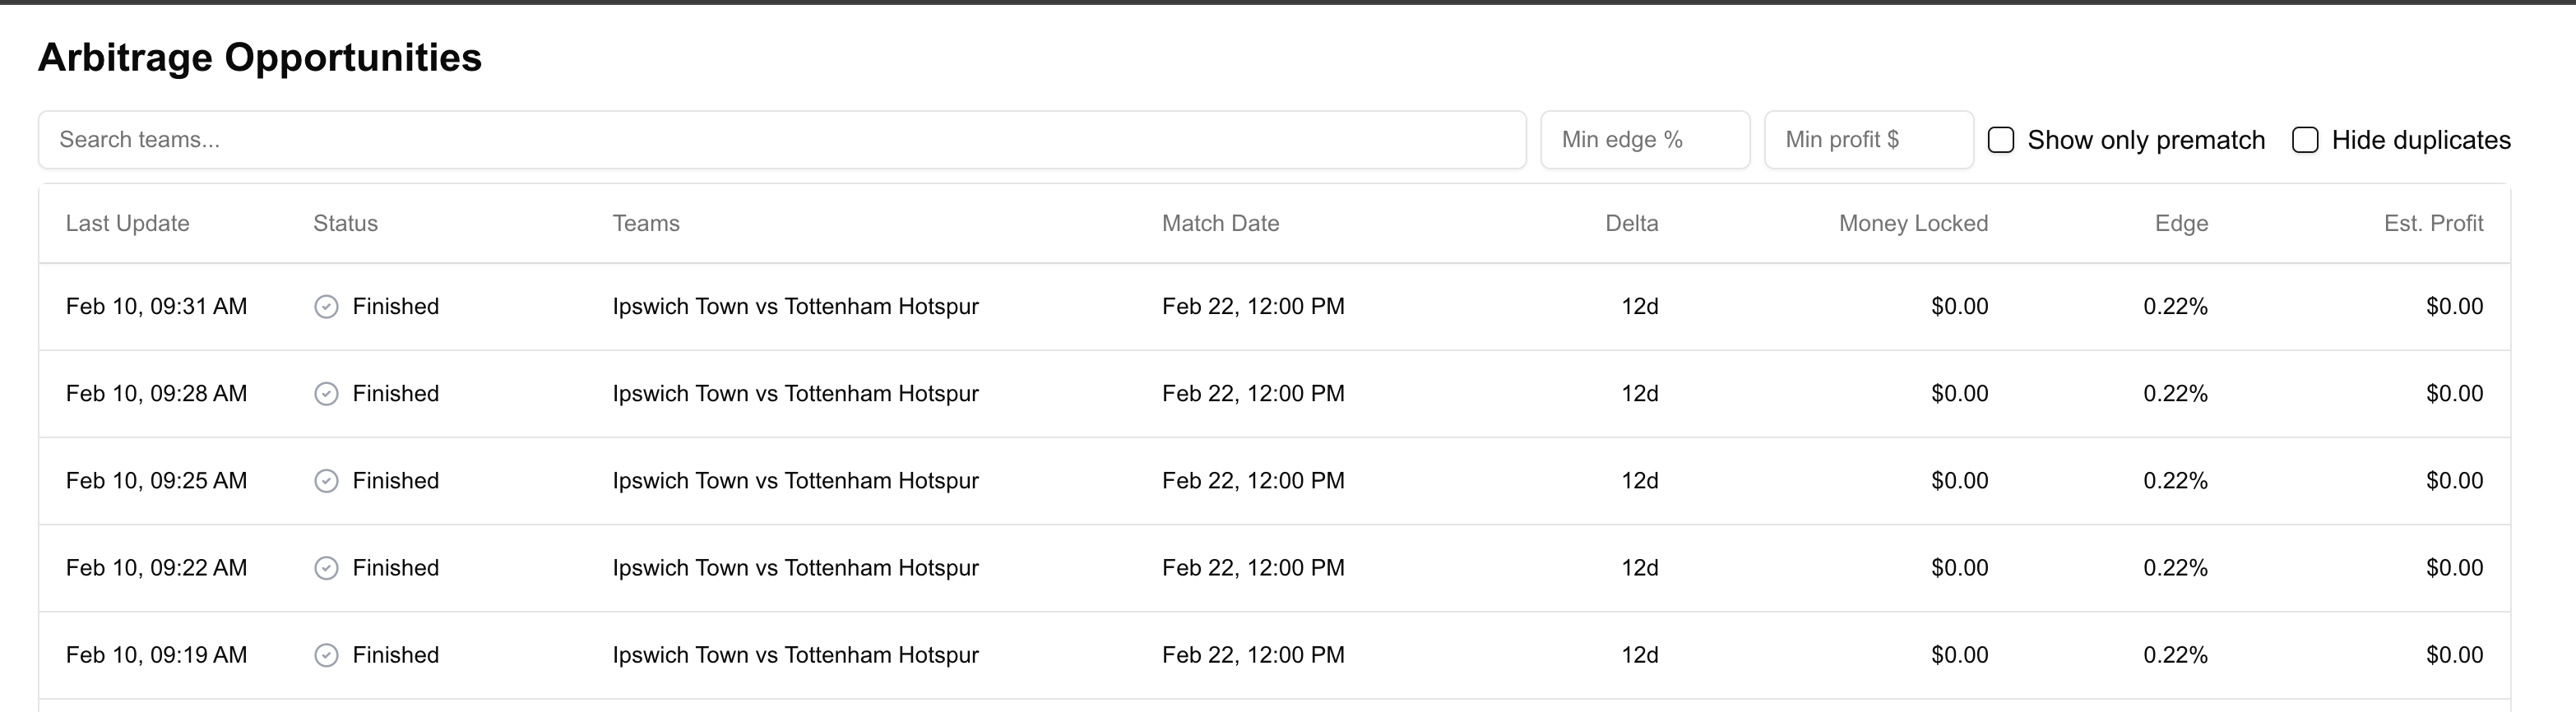Click the Teams column header
Screen dimensions: 2576x712
[x=646, y=224]
